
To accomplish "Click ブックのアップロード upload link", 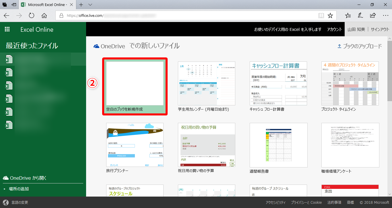I will point(360,46).
